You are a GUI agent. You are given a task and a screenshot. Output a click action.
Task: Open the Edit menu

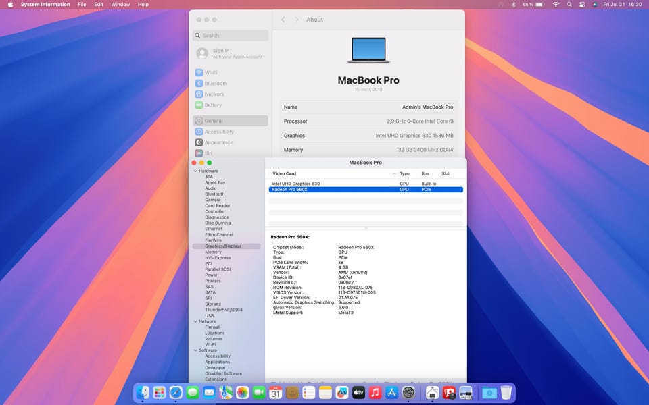pos(99,5)
